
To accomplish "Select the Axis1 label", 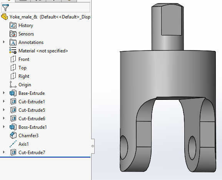I will pos(23,144).
